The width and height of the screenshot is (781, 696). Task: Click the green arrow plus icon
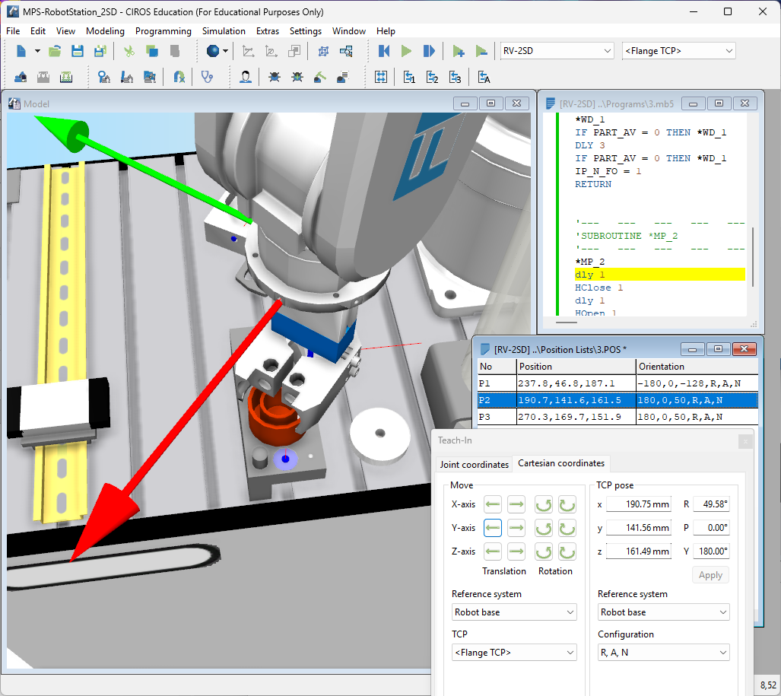tap(459, 51)
